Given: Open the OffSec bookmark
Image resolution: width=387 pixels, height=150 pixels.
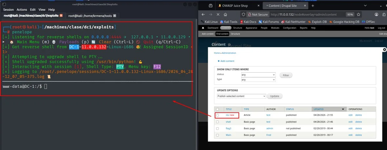Looking at the screenshot, I should (369, 22).
